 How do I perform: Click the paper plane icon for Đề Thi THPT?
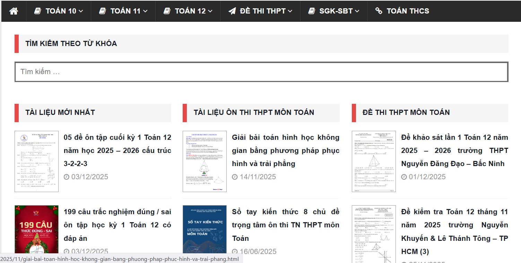click(232, 11)
